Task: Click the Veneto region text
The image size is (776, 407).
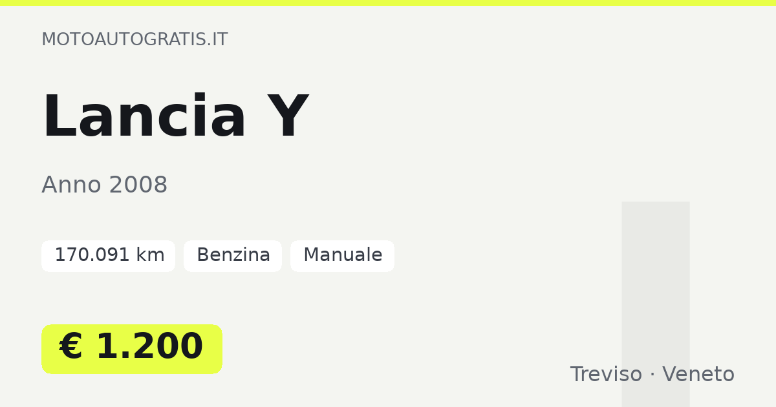Action: tap(698, 375)
